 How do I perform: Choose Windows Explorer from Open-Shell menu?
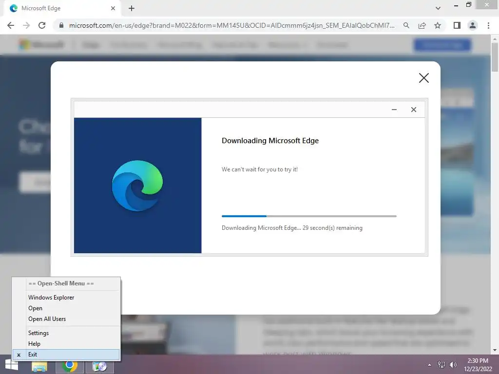pyautogui.click(x=66, y=298)
